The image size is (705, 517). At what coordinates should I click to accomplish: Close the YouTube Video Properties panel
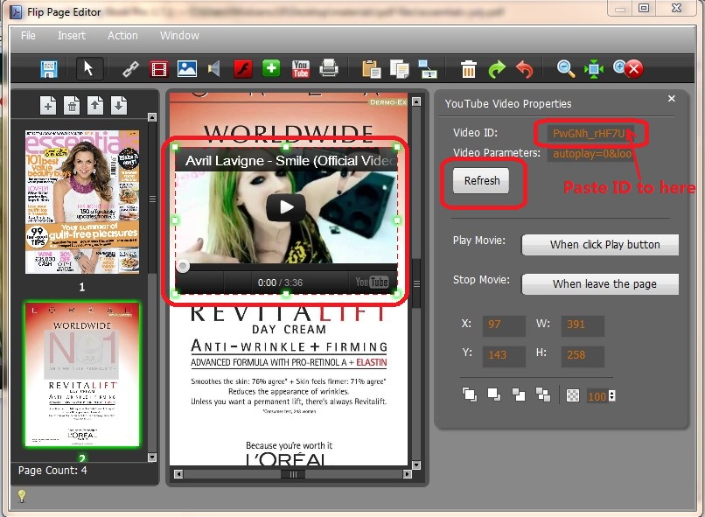672,99
